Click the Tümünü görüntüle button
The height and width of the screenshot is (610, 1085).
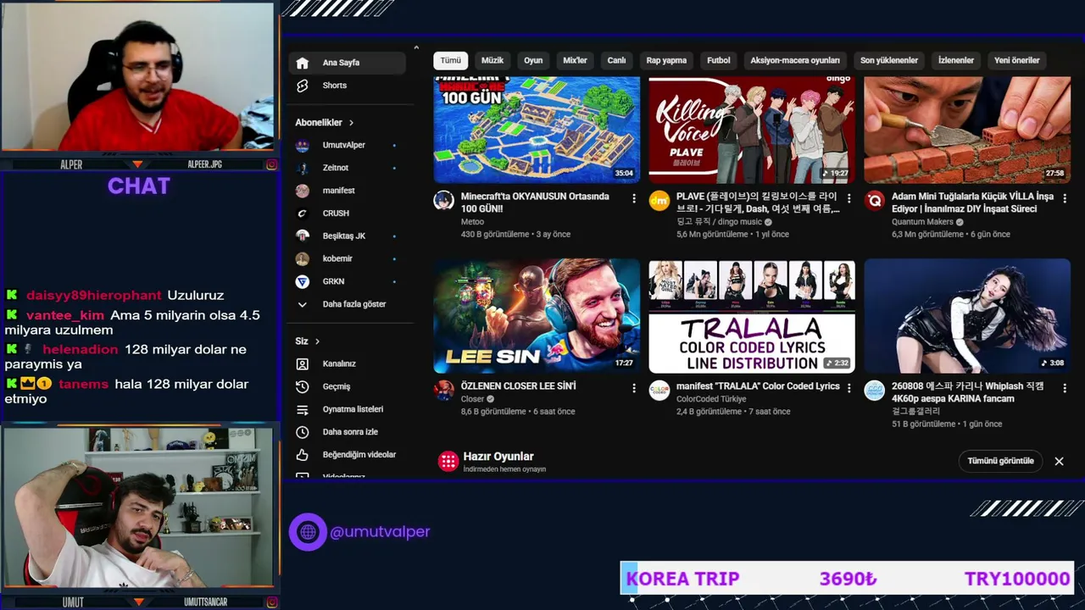pyautogui.click(x=1001, y=461)
